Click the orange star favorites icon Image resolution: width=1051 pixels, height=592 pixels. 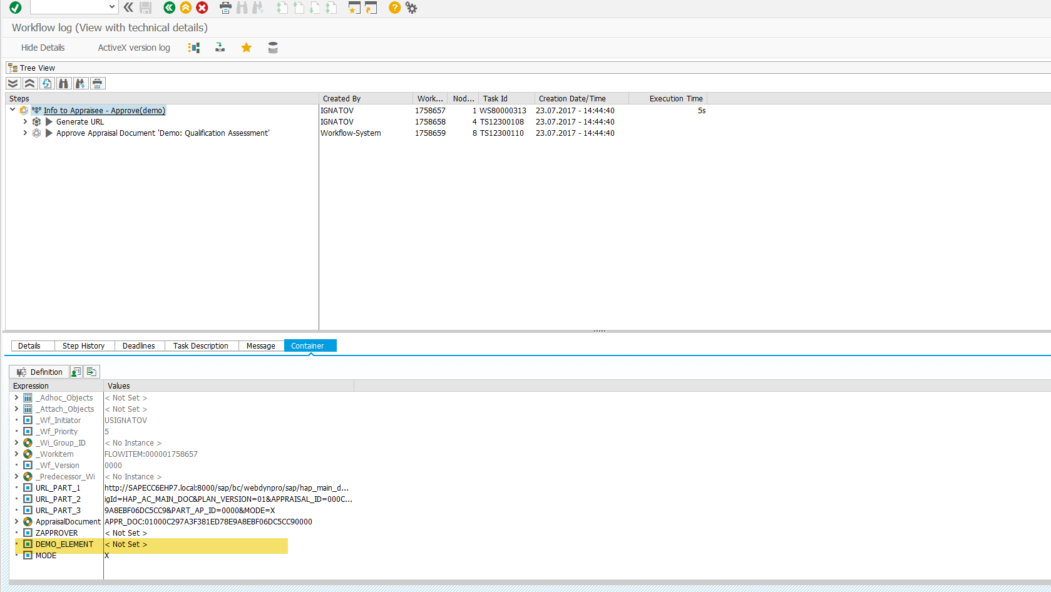click(247, 48)
